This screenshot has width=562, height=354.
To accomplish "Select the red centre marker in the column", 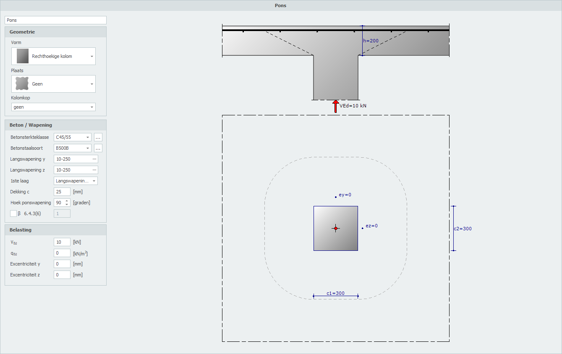I will coord(335,228).
